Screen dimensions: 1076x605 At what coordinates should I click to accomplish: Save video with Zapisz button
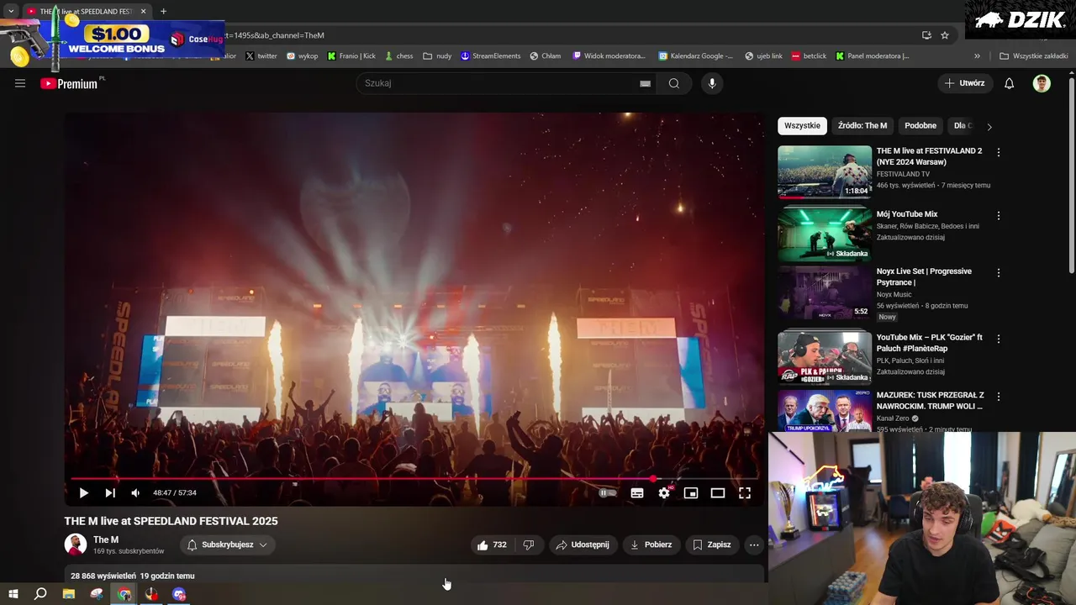(712, 544)
